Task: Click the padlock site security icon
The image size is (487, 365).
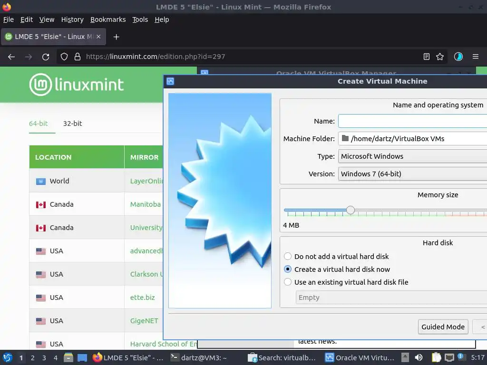Action: click(x=78, y=57)
